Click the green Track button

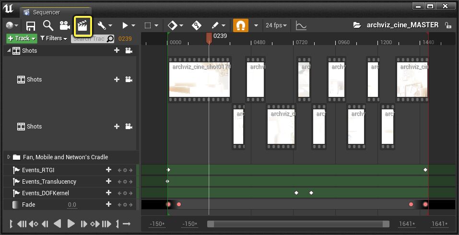pos(22,38)
